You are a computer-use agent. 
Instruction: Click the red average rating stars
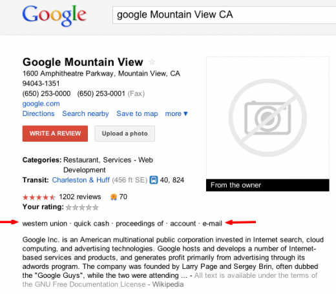39,197
